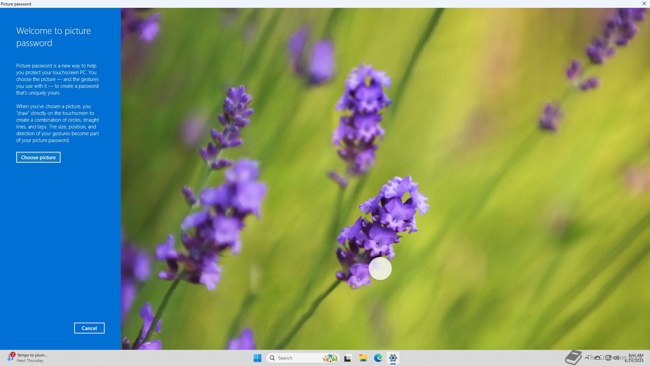650x366 pixels.
Task: Click the tropical search highlight icon
Action: (x=330, y=358)
